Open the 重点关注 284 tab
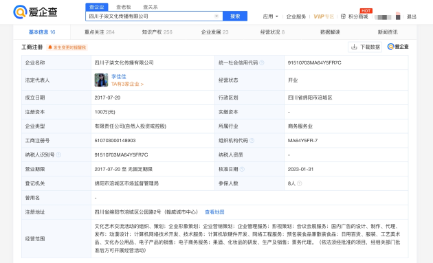Viewport: 433px width, 263px height. [100, 32]
